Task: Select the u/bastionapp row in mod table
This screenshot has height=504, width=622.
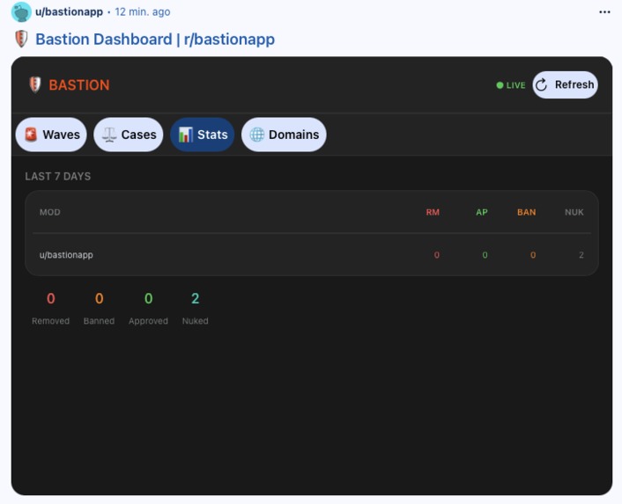Action: click(x=312, y=255)
